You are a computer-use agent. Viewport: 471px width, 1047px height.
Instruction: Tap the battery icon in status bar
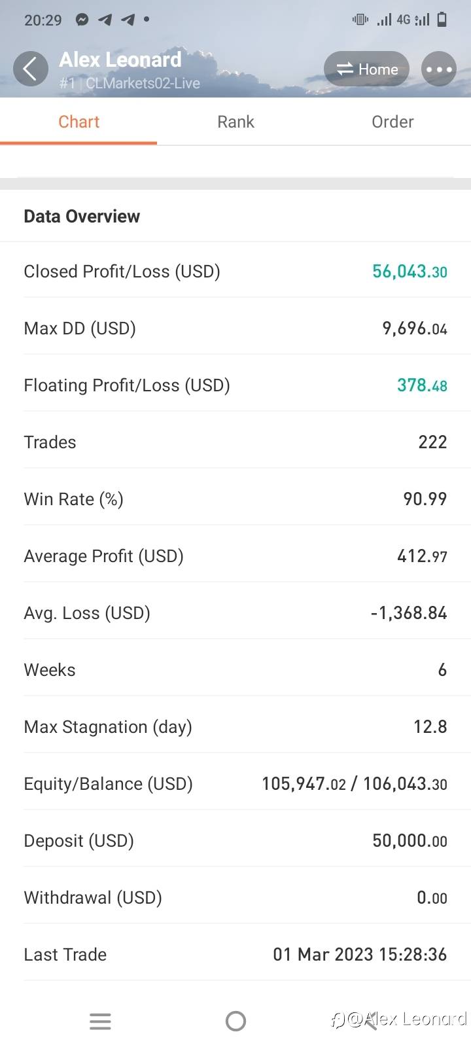(442, 20)
